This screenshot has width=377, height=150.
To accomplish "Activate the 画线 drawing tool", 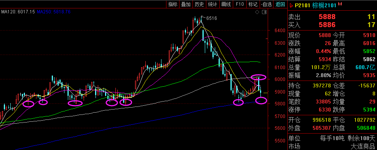I will pos(226,4).
